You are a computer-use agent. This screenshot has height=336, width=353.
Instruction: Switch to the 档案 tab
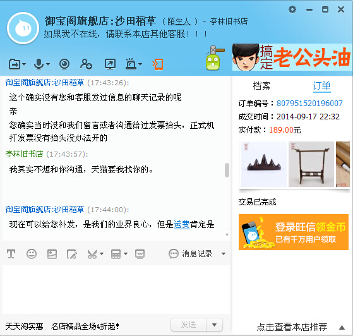(x=261, y=86)
